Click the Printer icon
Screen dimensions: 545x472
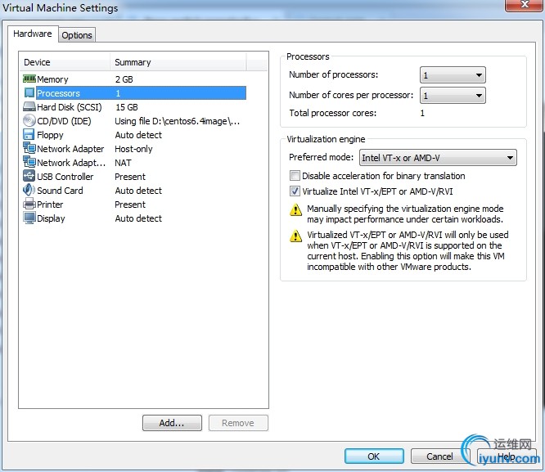coord(29,204)
